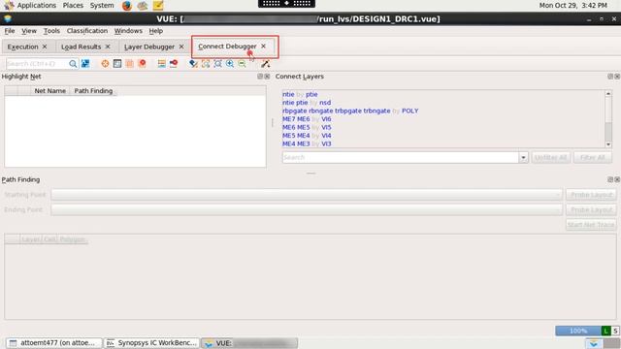Float the Connect Layers panel
Viewport: 621px width, 349px height.
pos(610,77)
